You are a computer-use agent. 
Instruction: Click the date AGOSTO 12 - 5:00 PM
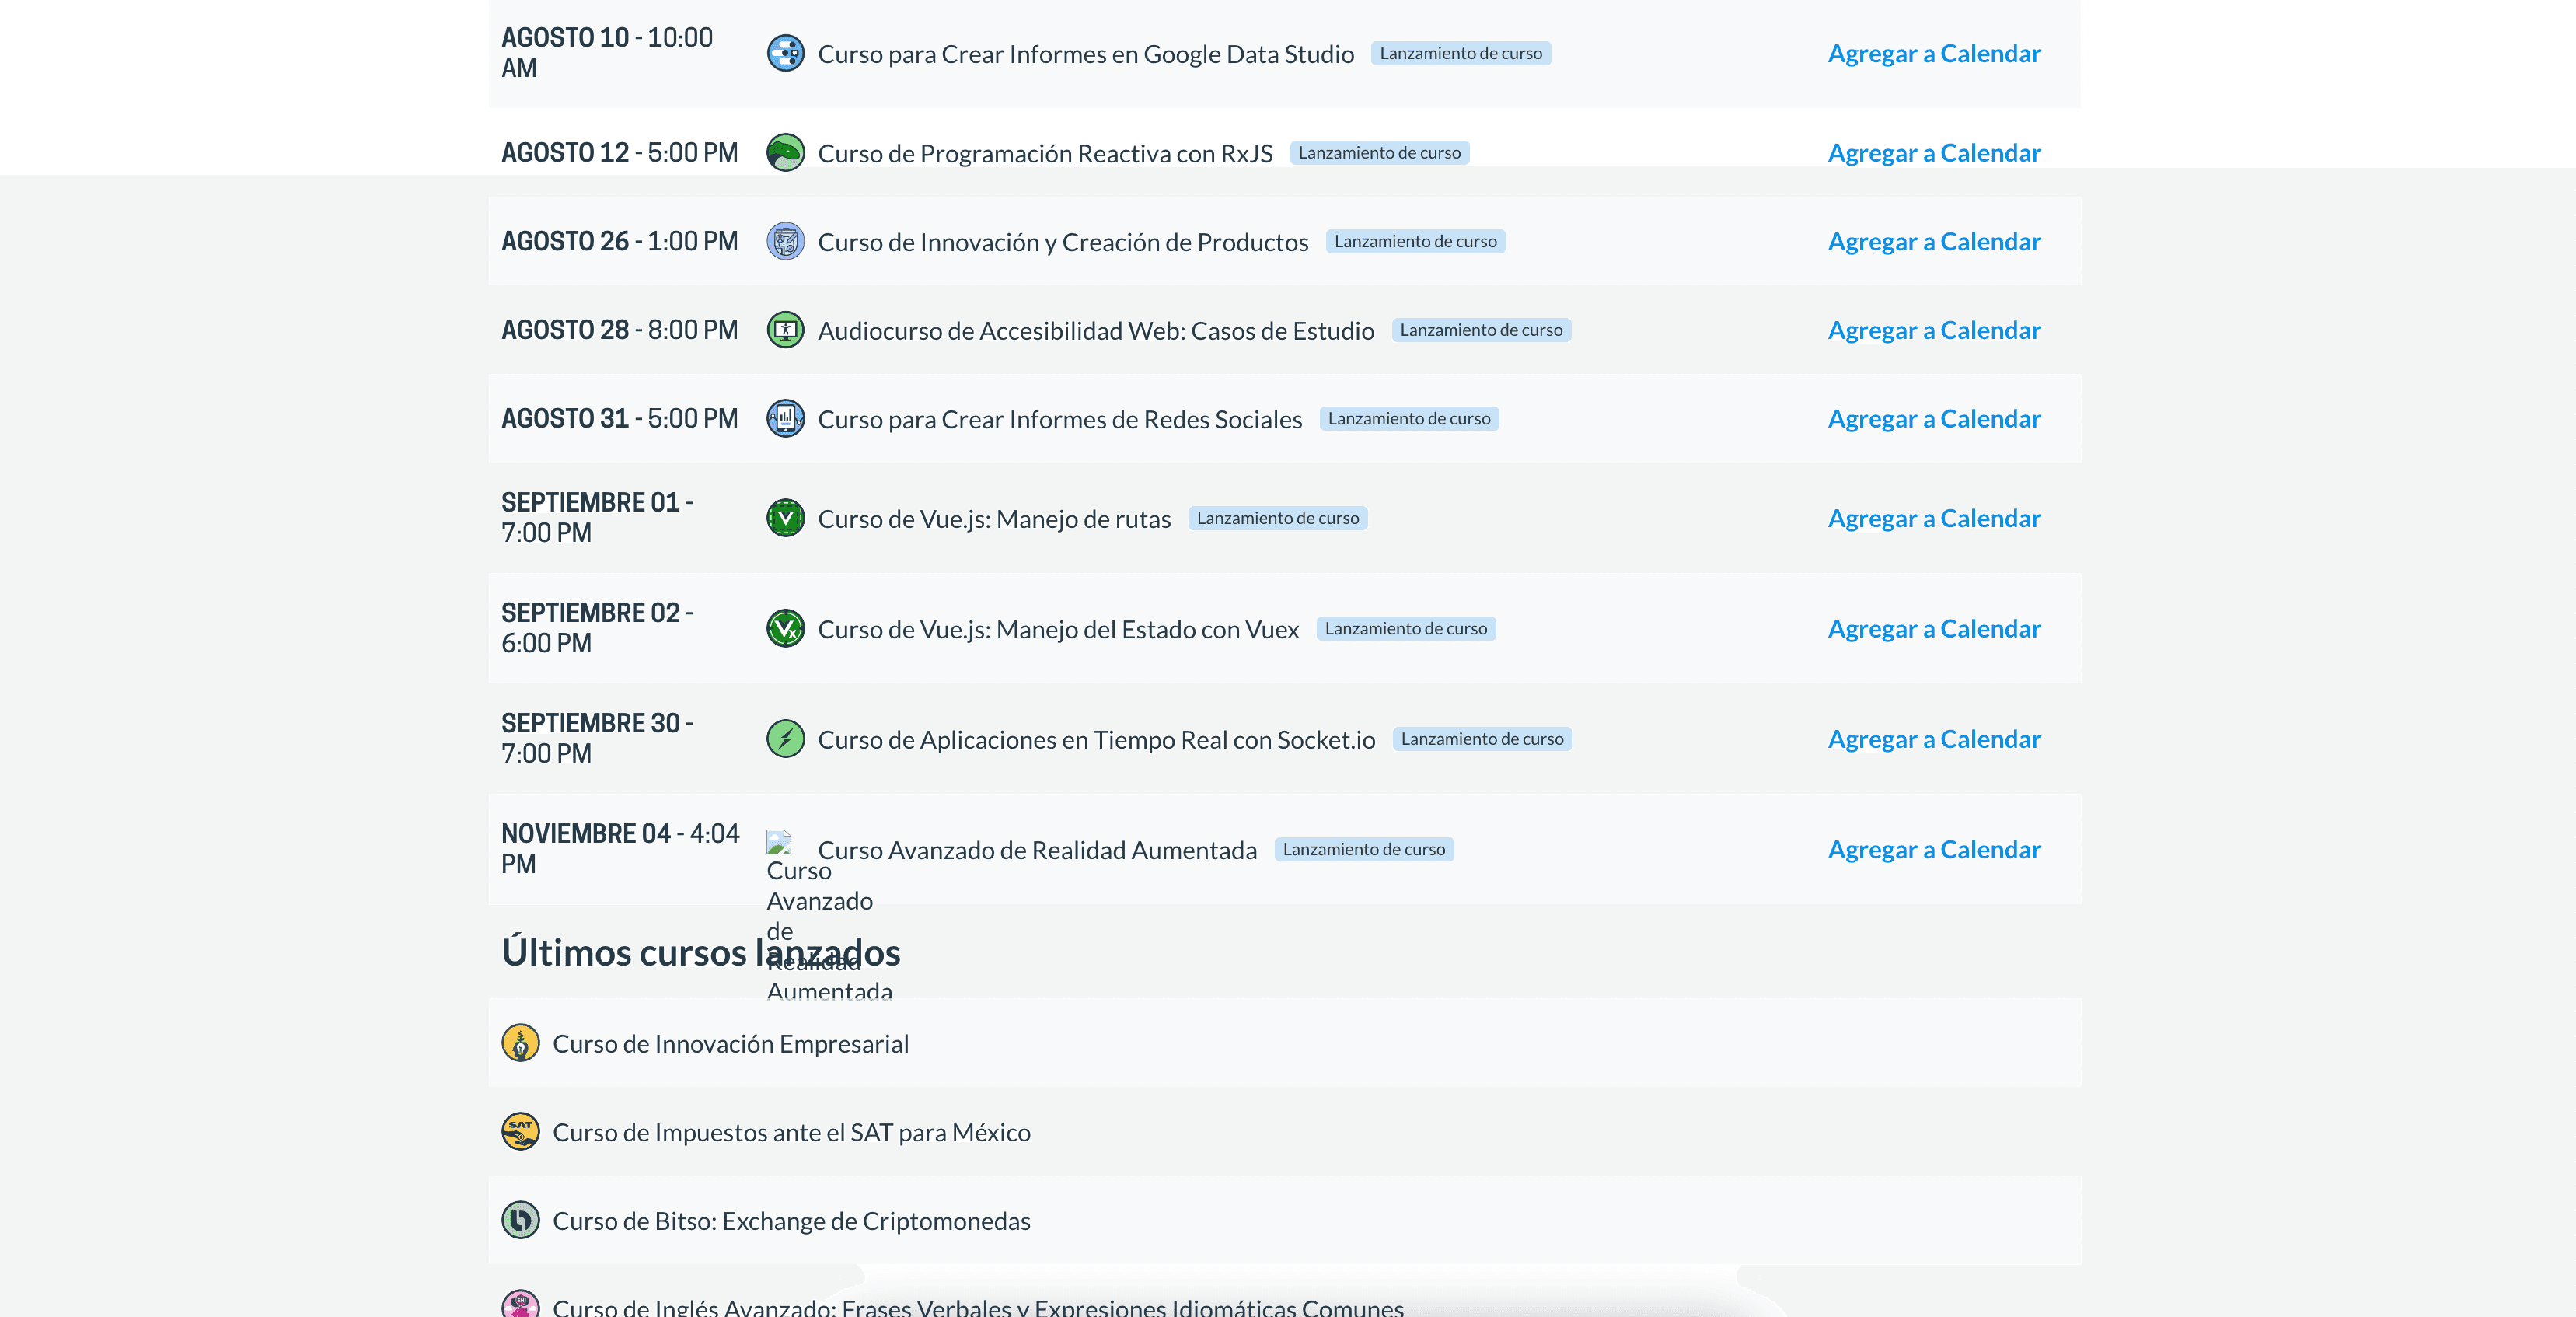coord(619,153)
